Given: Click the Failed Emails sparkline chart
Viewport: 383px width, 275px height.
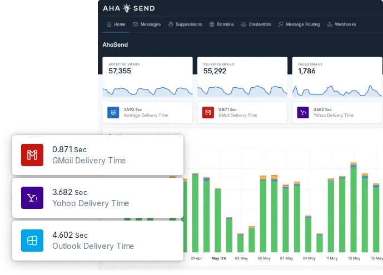Looking at the screenshot, I should pos(337,91).
